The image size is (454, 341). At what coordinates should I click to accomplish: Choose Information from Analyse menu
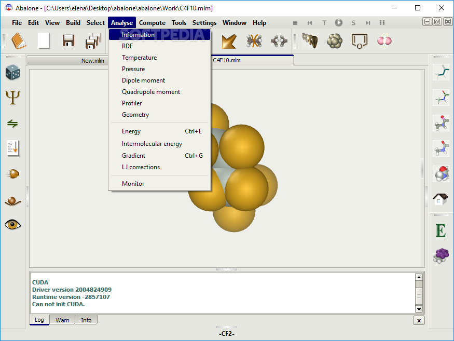[159, 35]
